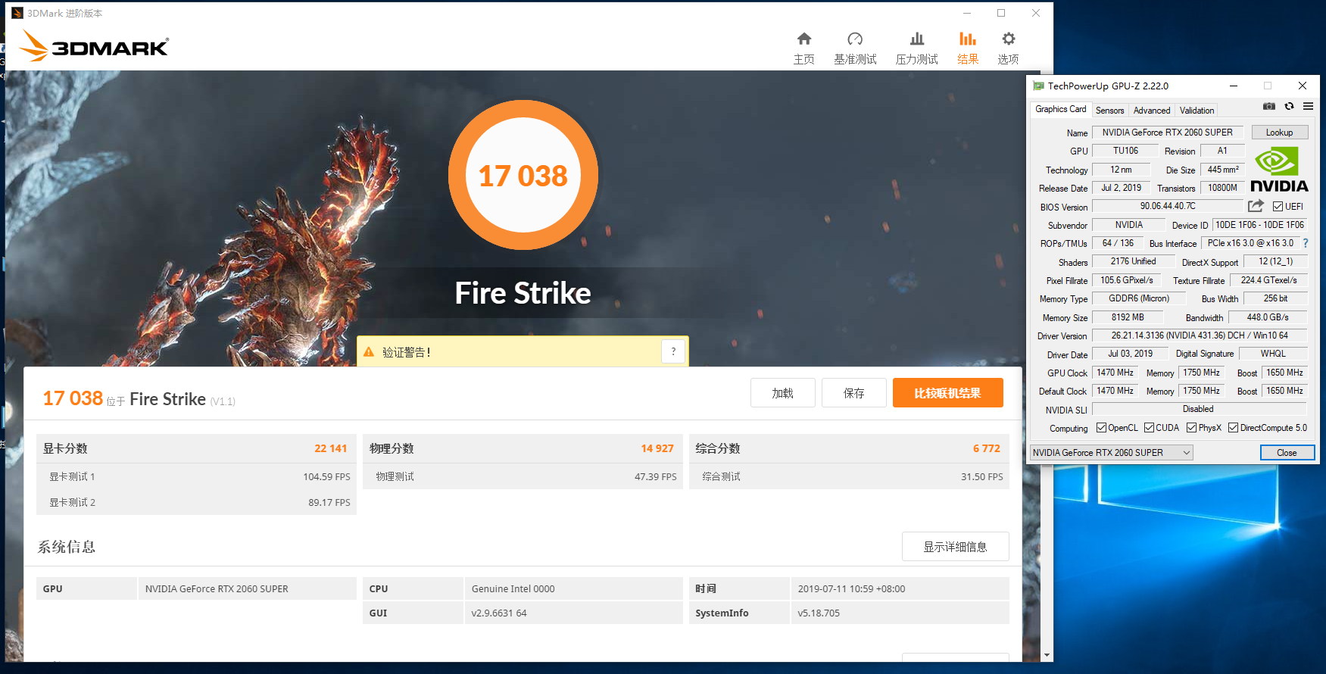
Task: Click the Bus Interface question mark in GPU-Z
Action: click(x=1306, y=243)
